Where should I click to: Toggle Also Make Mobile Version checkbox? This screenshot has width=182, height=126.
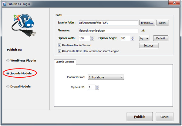59,45
